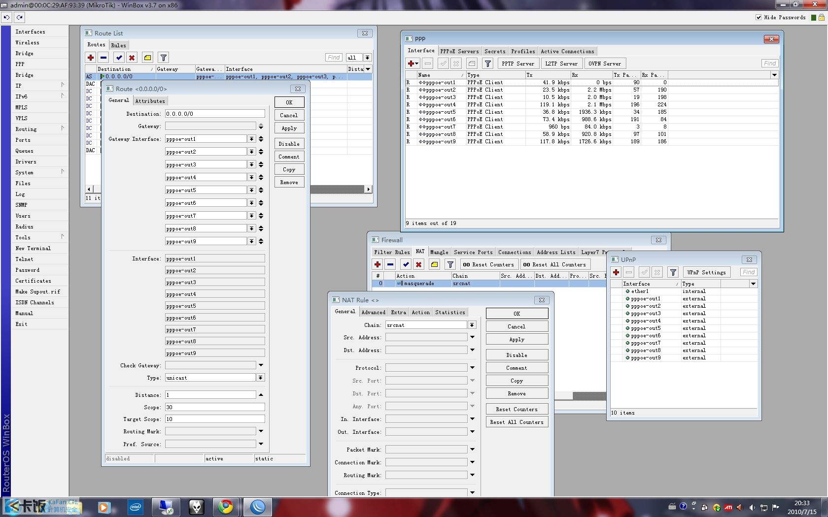Click volume icon in system tray
The image size is (828, 517).
tap(752, 507)
